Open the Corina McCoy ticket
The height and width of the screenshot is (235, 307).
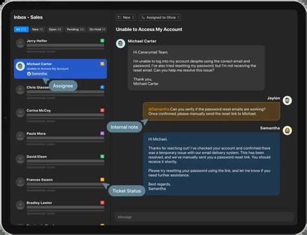[x=60, y=115]
